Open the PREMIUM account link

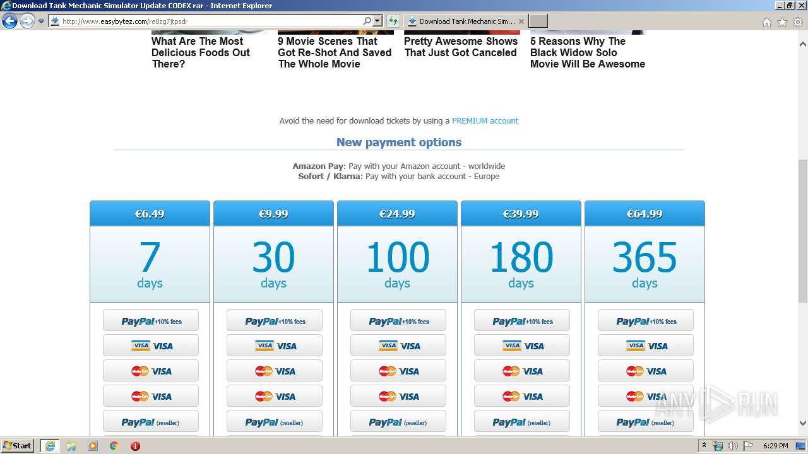(485, 120)
